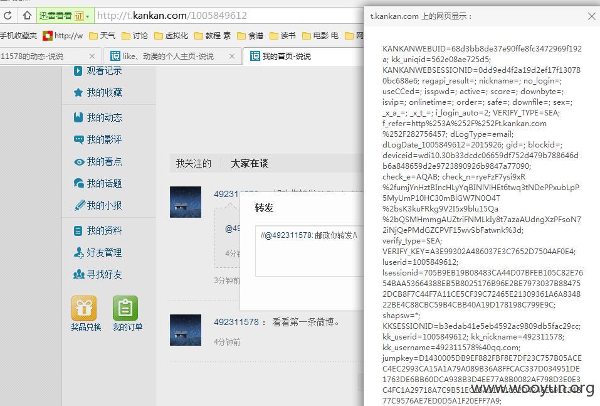
Task: Open 寻找好友 in the sidebar
Action: coord(98,274)
